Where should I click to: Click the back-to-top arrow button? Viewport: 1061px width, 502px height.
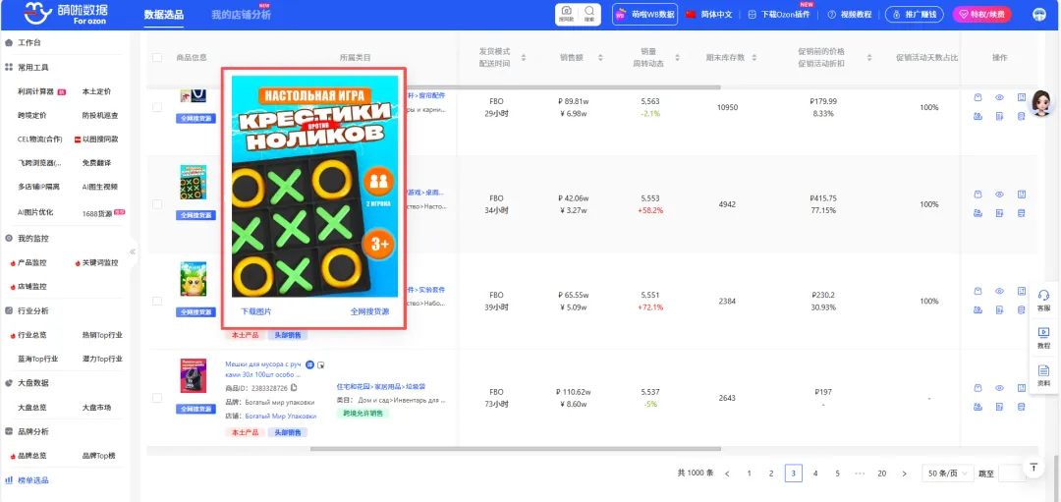pyautogui.click(x=1033, y=468)
